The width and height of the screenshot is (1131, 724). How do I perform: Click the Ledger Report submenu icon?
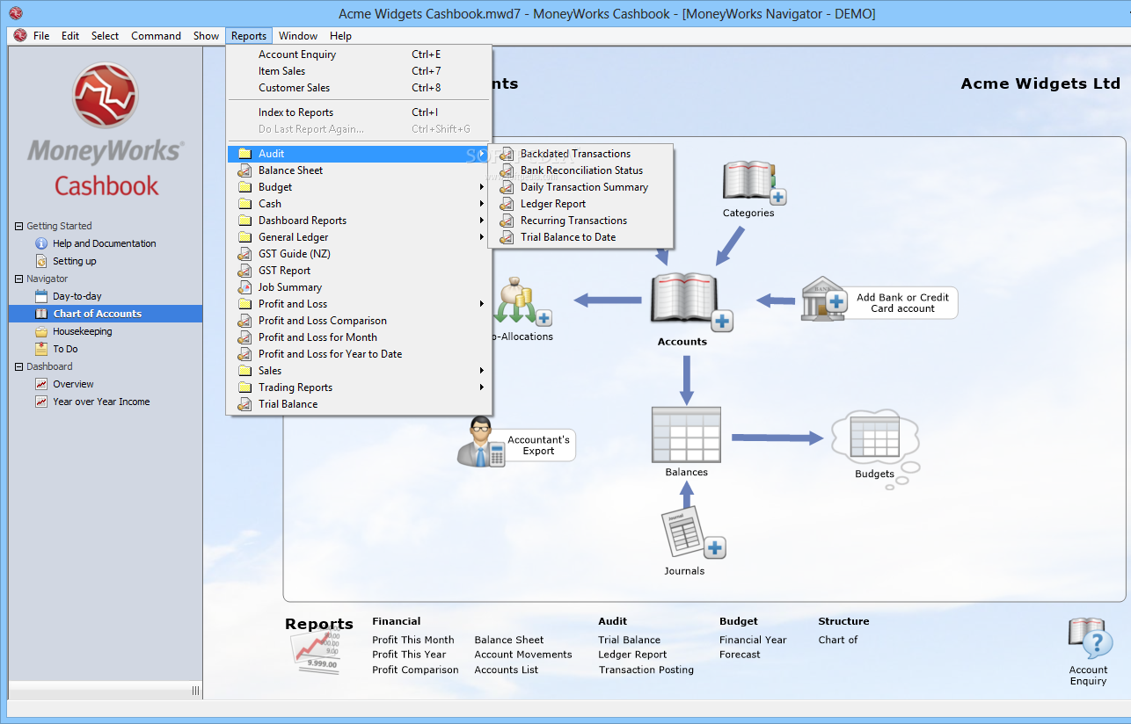pyautogui.click(x=506, y=204)
